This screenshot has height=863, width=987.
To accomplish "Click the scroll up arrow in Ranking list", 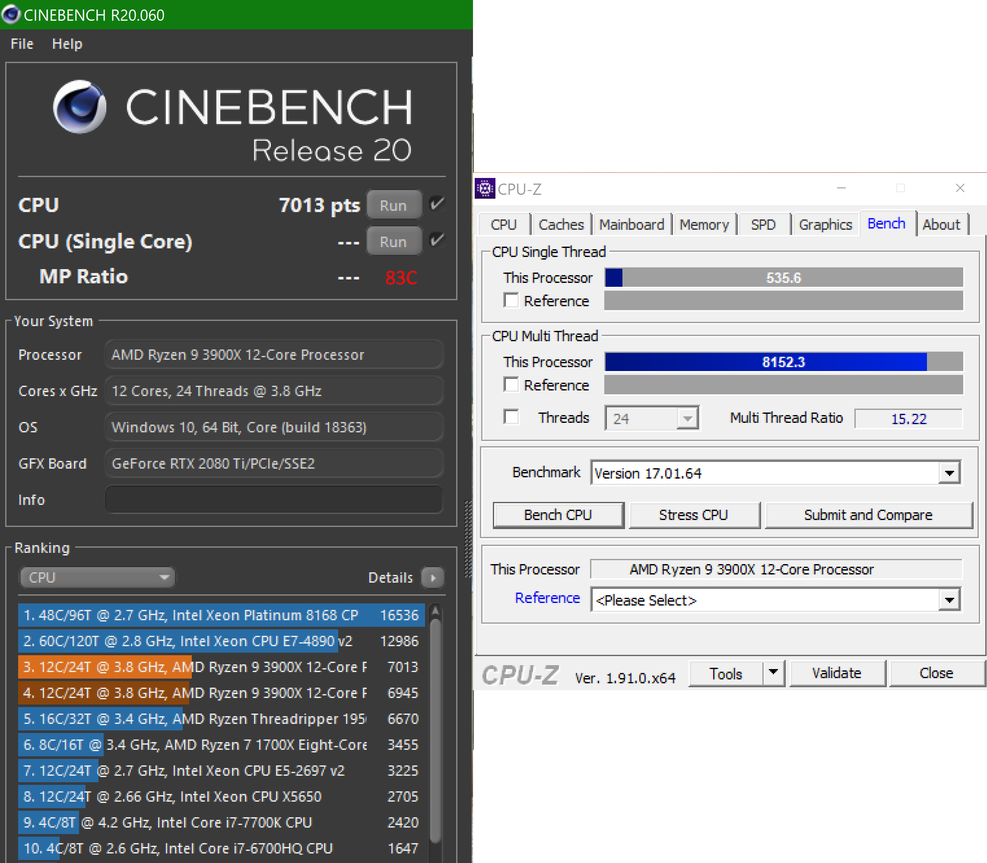I will (x=435, y=612).
